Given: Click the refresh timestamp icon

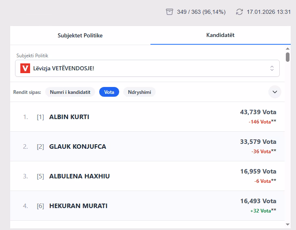Looking at the screenshot, I should [239, 12].
